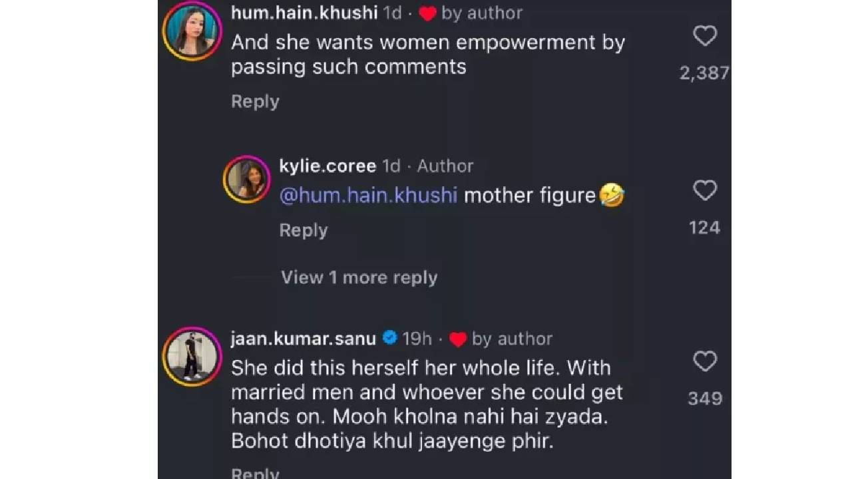Expand View 1 more reply
The width and height of the screenshot is (852, 479).
(359, 277)
